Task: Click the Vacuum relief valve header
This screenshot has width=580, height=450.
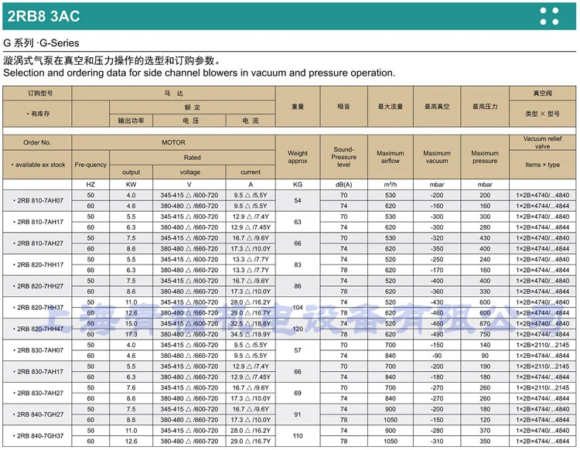Action: (542, 142)
